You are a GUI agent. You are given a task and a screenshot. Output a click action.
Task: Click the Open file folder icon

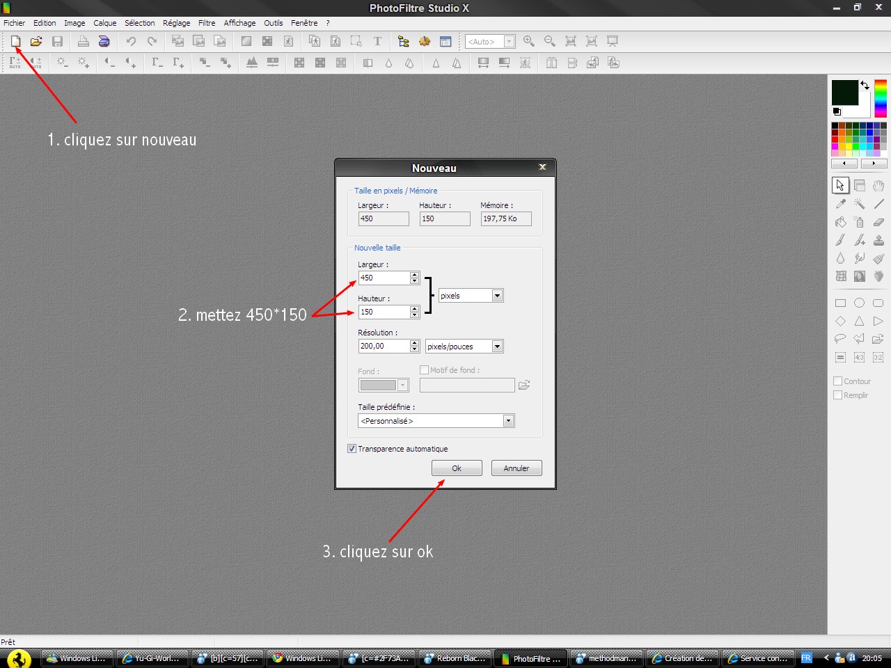[36, 41]
